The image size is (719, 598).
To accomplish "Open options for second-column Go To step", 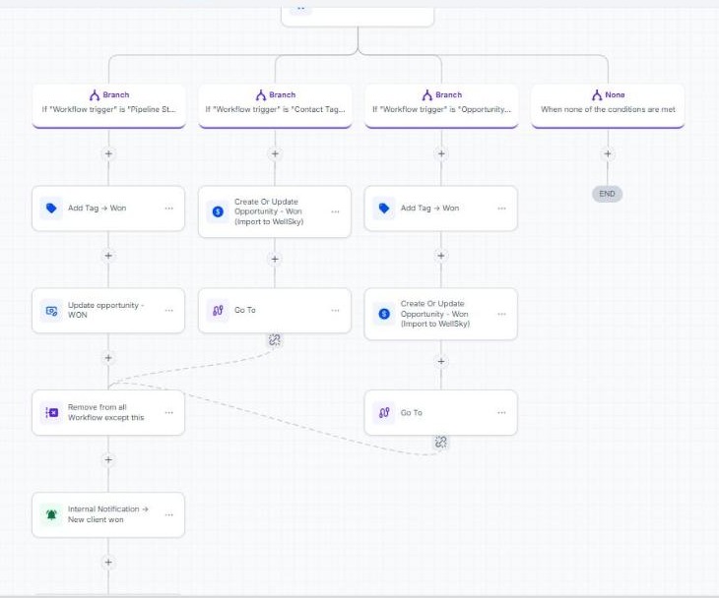I will [335, 311].
